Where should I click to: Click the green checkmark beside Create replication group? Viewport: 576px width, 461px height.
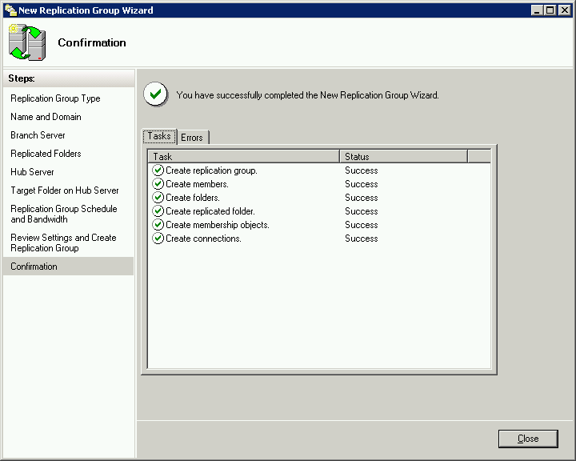(158, 170)
